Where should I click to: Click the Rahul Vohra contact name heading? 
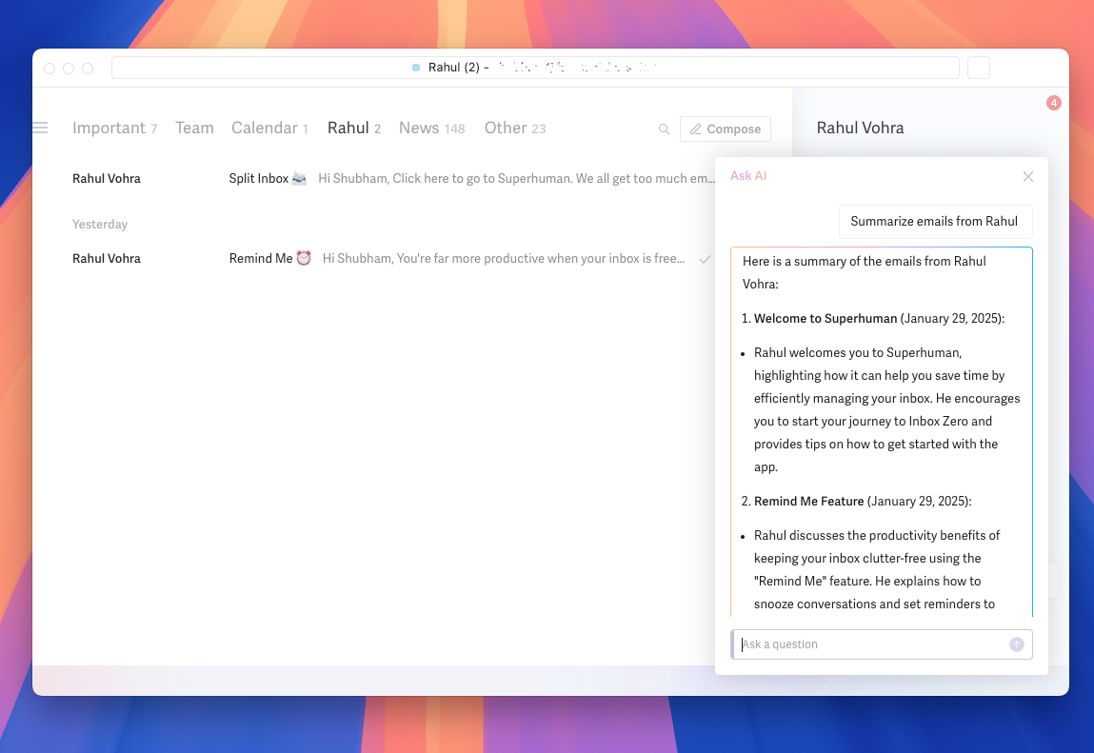coord(860,129)
